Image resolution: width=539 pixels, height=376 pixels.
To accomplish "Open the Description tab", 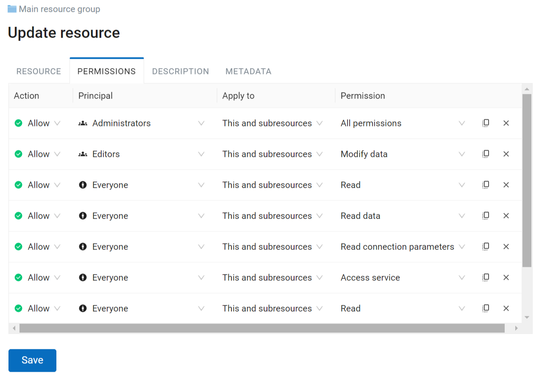I will pos(181,71).
